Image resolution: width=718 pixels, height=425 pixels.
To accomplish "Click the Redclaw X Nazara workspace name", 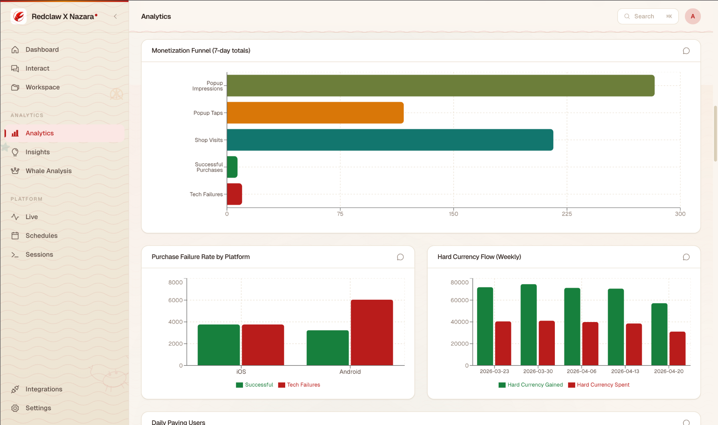I will [63, 16].
